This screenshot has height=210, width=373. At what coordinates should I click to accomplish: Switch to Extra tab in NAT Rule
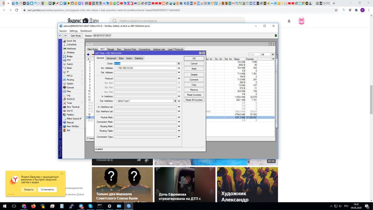(x=121, y=58)
